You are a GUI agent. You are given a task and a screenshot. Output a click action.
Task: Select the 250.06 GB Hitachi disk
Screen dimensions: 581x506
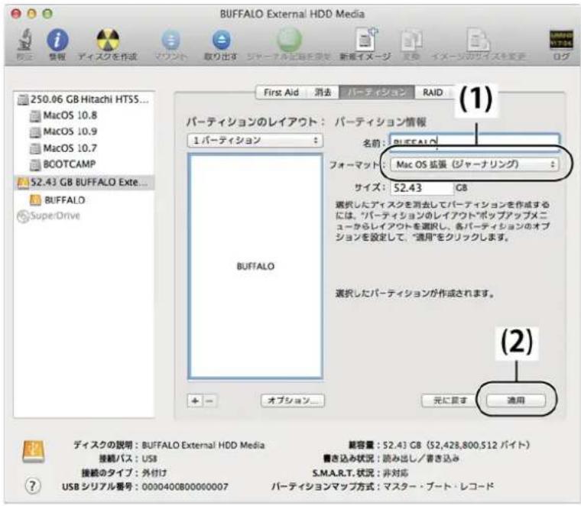pyautogui.click(x=84, y=99)
